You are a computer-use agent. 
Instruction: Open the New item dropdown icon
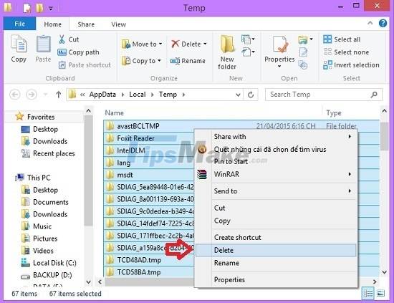pyautogui.click(x=248, y=39)
